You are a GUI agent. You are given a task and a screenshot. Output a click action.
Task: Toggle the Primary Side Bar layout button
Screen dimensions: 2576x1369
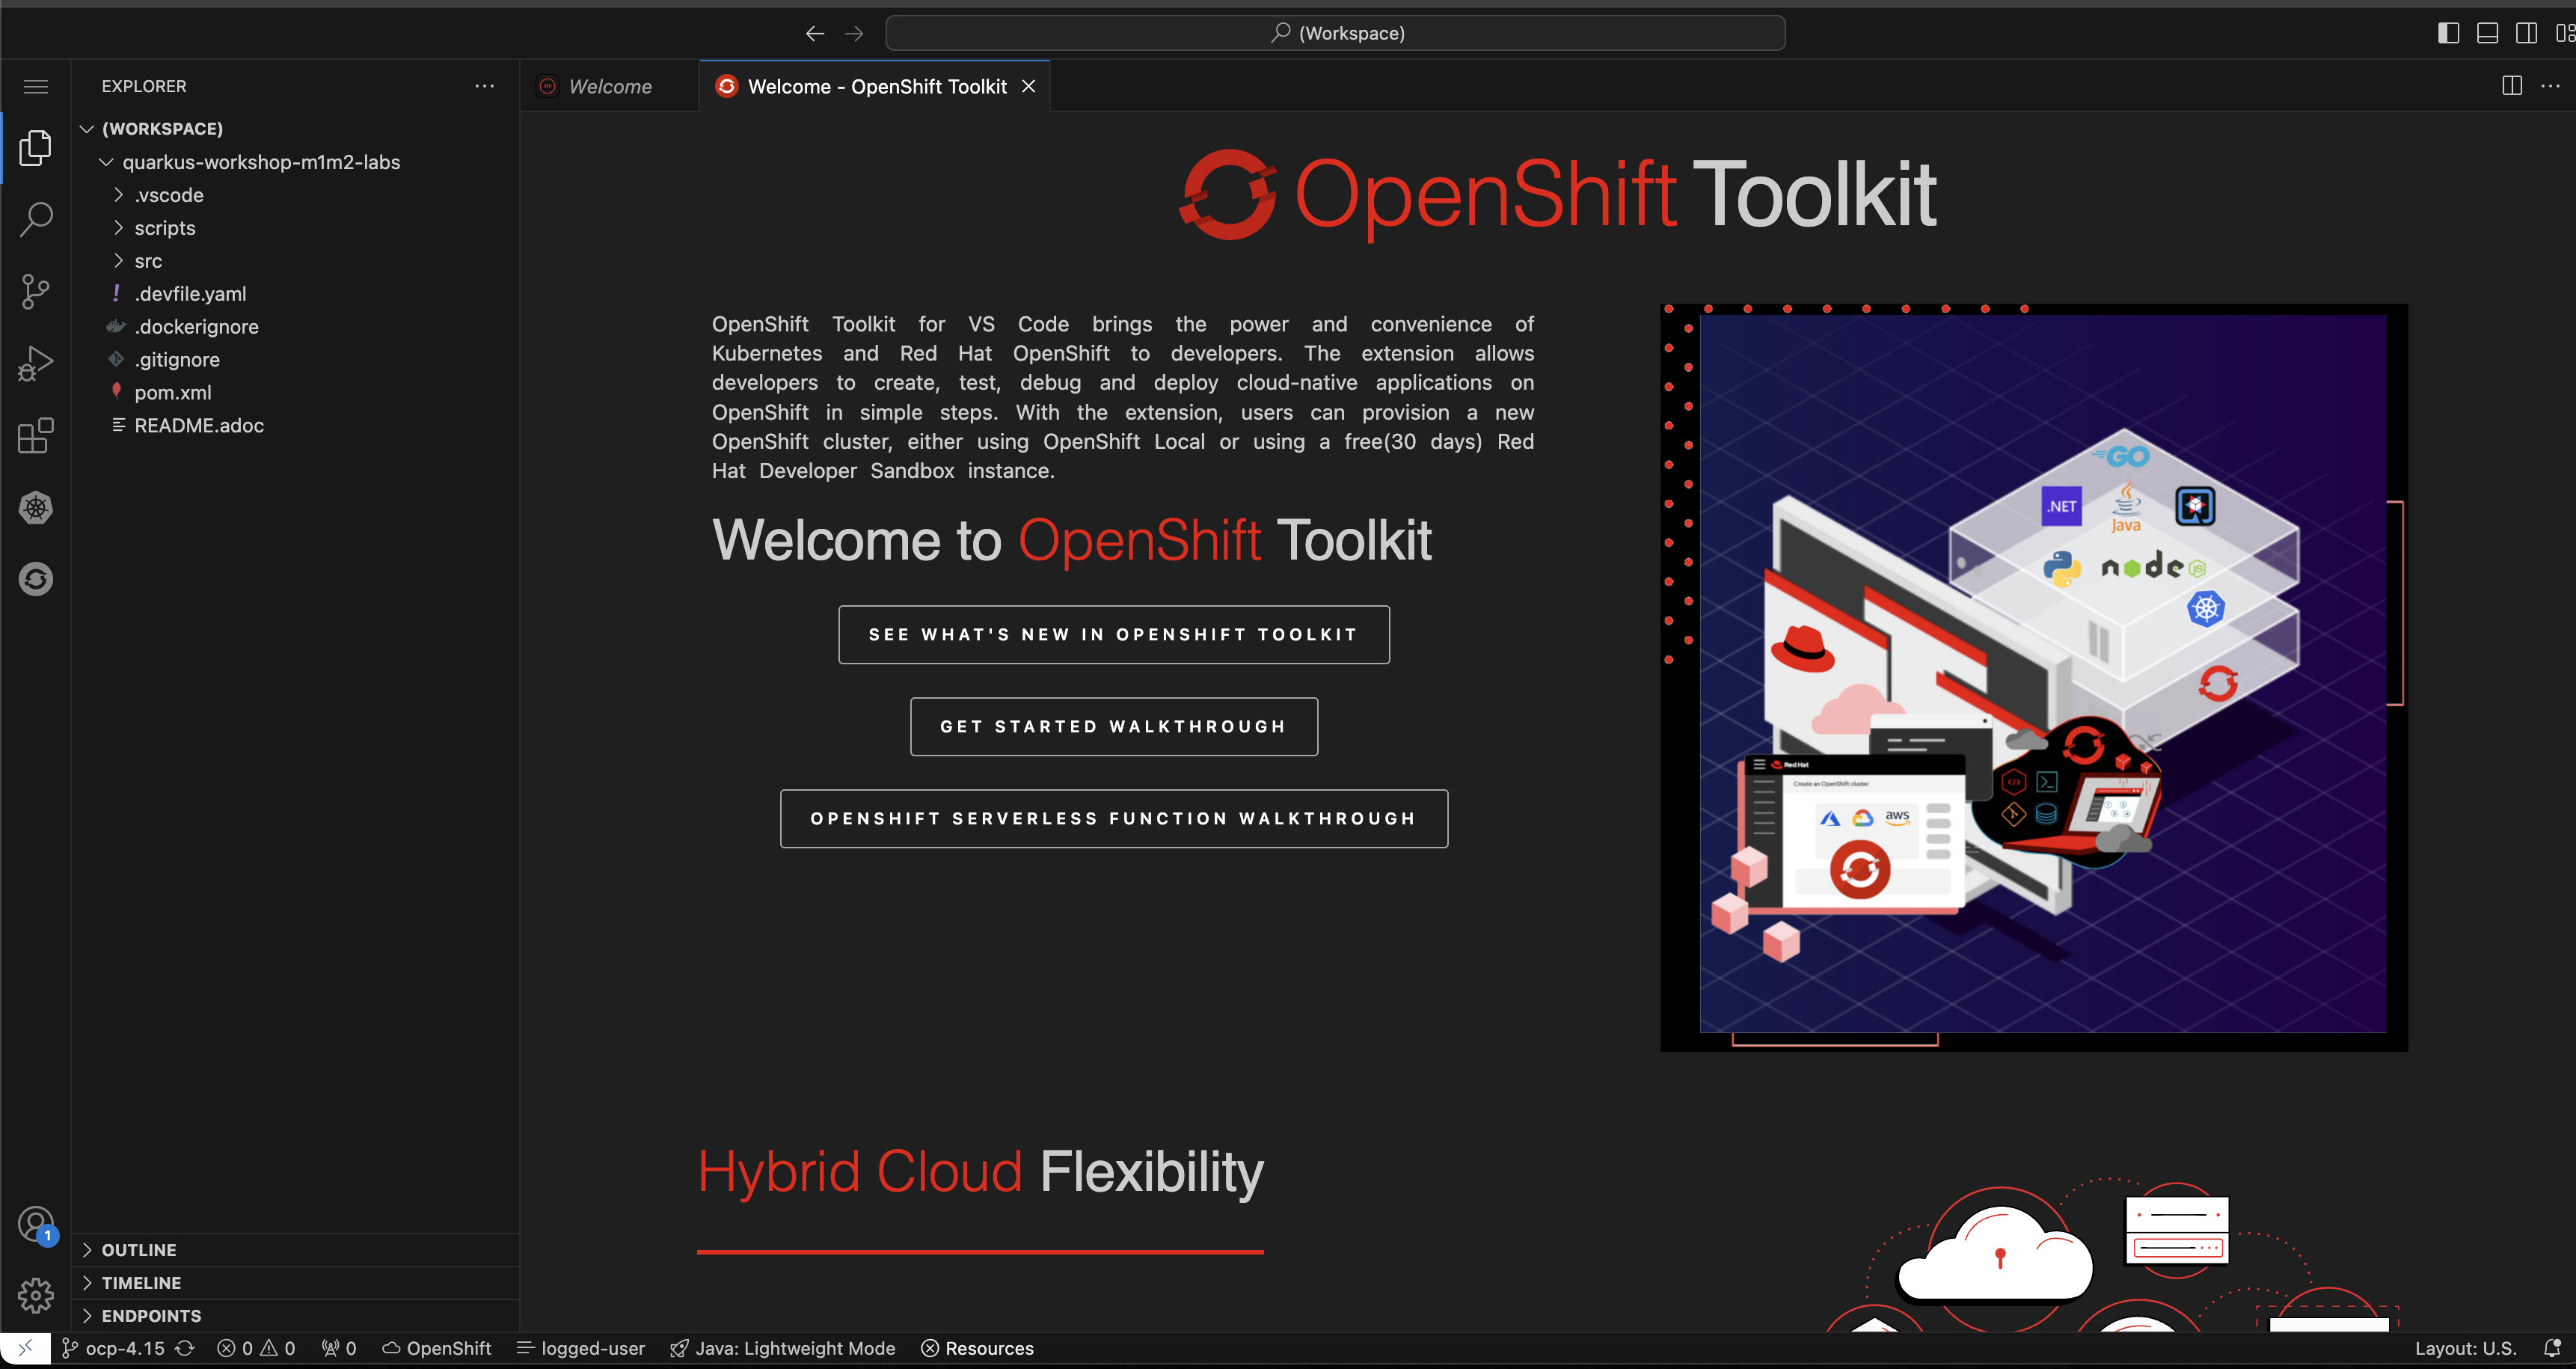(2449, 33)
